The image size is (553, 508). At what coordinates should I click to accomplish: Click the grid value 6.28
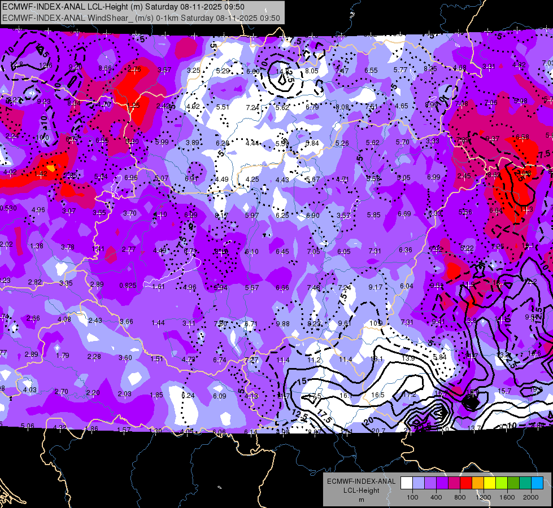pos(223,143)
